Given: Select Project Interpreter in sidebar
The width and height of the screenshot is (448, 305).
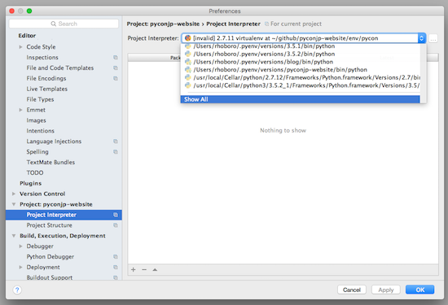Looking at the screenshot, I should 64,215.
